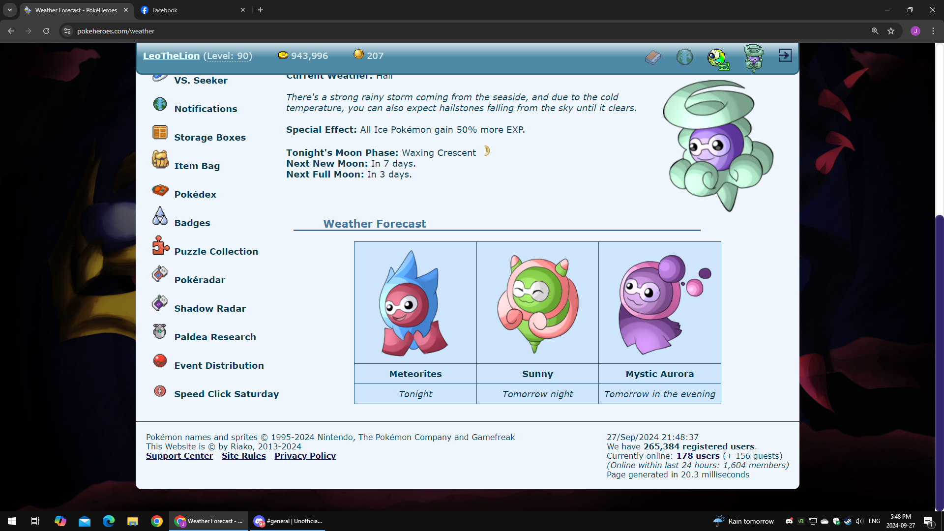The height and width of the screenshot is (531, 944).
Task: Click the Storage Boxes icon in sidebar
Action: click(x=160, y=132)
